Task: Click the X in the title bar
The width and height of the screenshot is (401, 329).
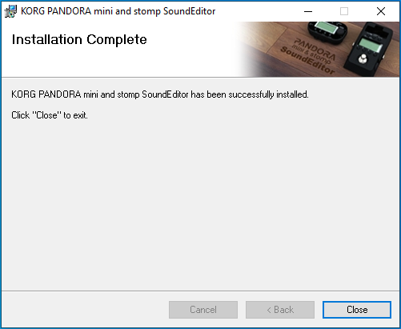Action: [x=381, y=11]
